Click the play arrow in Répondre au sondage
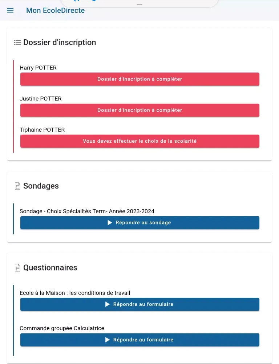This screenshot has height=364, width=279. [110, 223]
